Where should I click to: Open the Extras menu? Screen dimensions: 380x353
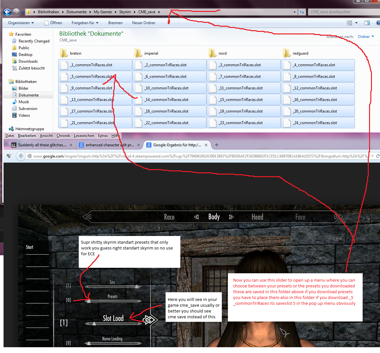pyautogui.click(x=103, y=136)
